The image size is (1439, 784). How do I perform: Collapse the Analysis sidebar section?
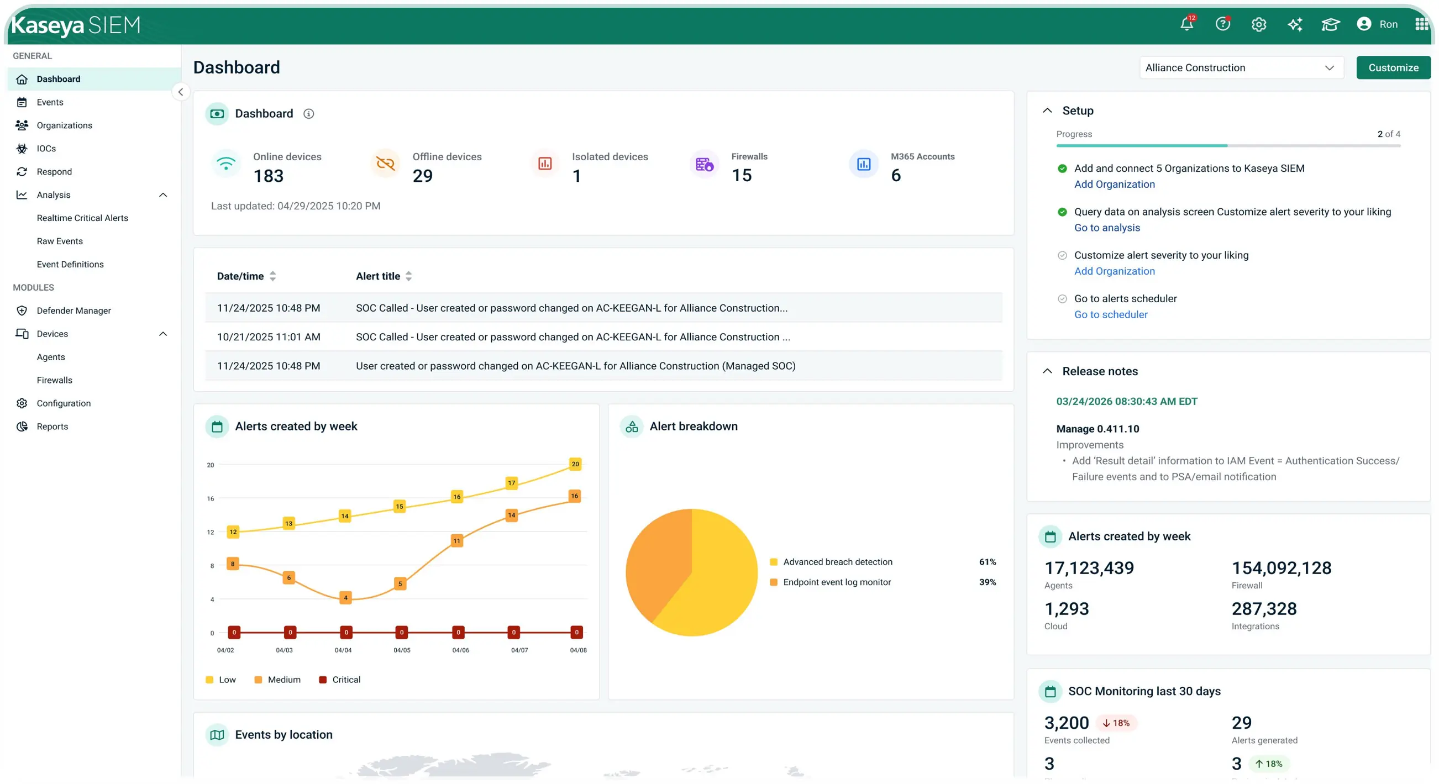click(x=163, y=195)
